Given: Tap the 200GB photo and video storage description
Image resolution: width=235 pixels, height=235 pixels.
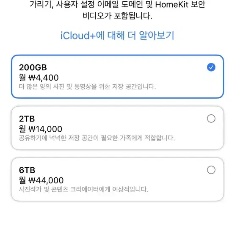Looking at the screenshot, I should [87, 87].
